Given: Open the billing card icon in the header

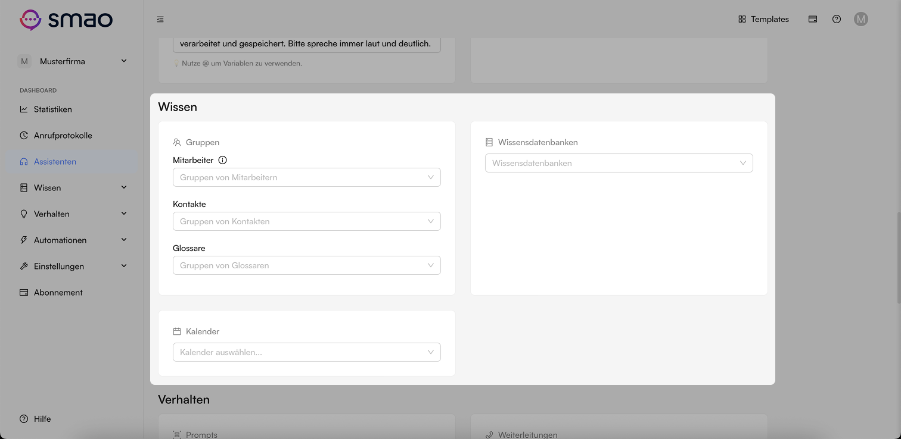Looking at the screenshot, I should click(x=813, y=19).
